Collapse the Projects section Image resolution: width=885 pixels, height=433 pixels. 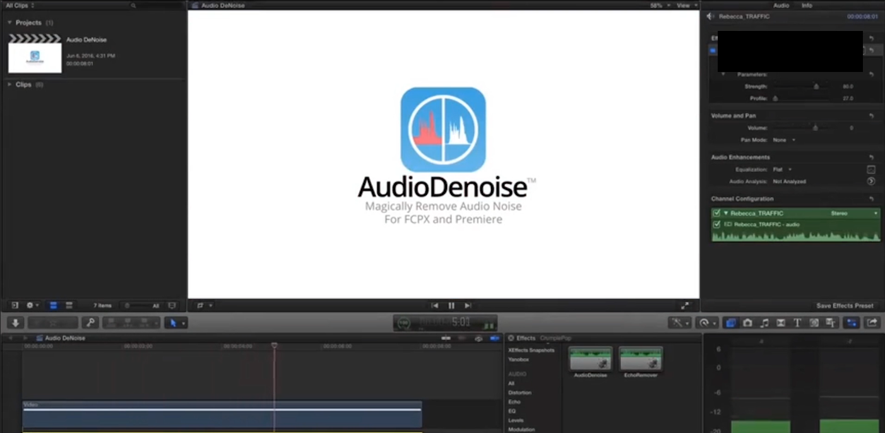pos(9,23)
